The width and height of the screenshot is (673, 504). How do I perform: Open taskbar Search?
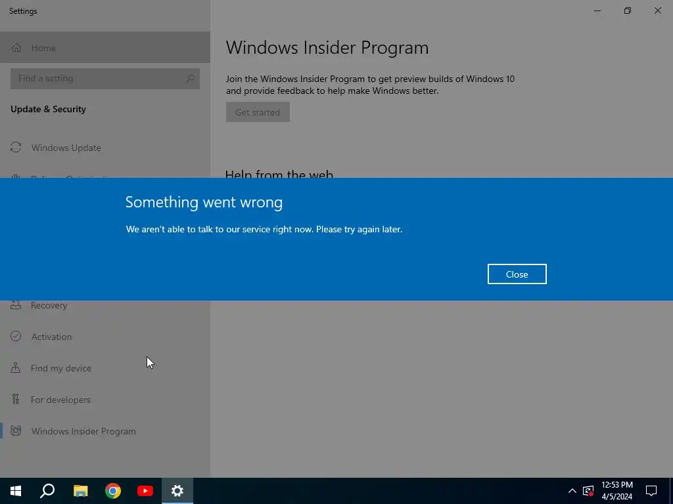[47, 491]
